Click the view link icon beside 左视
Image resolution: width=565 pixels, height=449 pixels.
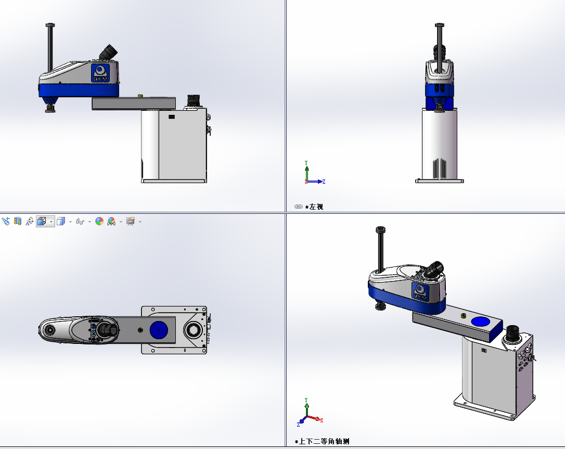[x=298, y=207]
